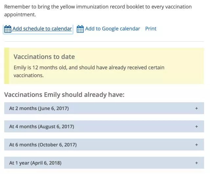Click the Print link
Screen dimensions: 210x174
(x=151, y=29)
